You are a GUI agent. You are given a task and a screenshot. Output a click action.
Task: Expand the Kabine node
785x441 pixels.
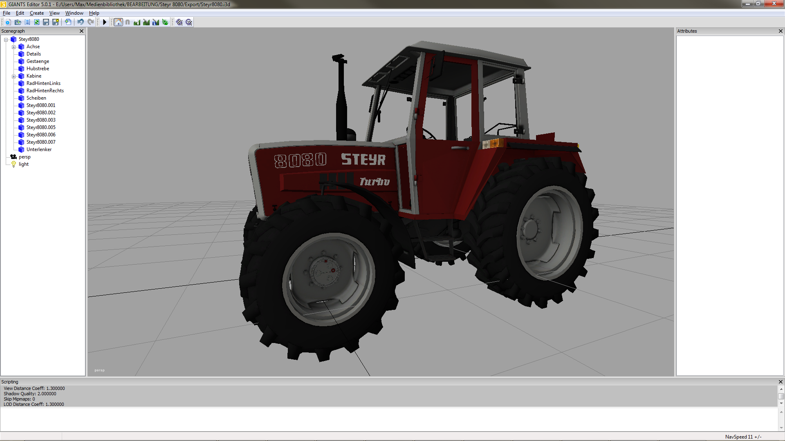tap(14, 76)
